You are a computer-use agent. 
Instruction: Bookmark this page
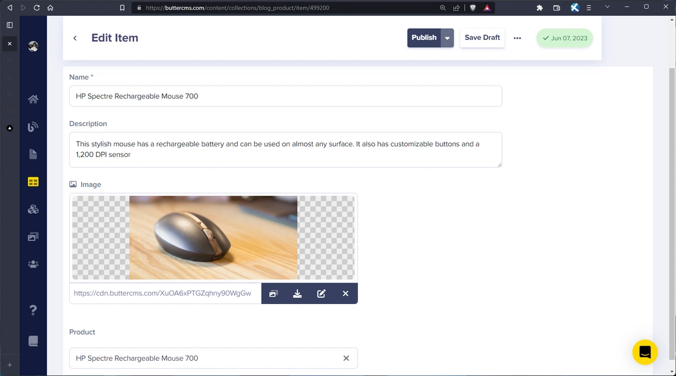(x=122, y=8)
